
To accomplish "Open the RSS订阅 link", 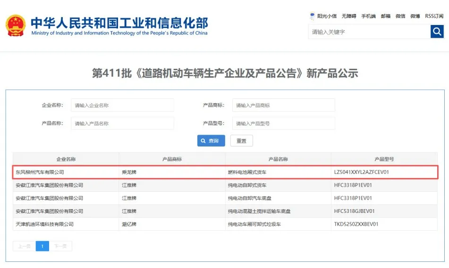I will click(434, 16).
